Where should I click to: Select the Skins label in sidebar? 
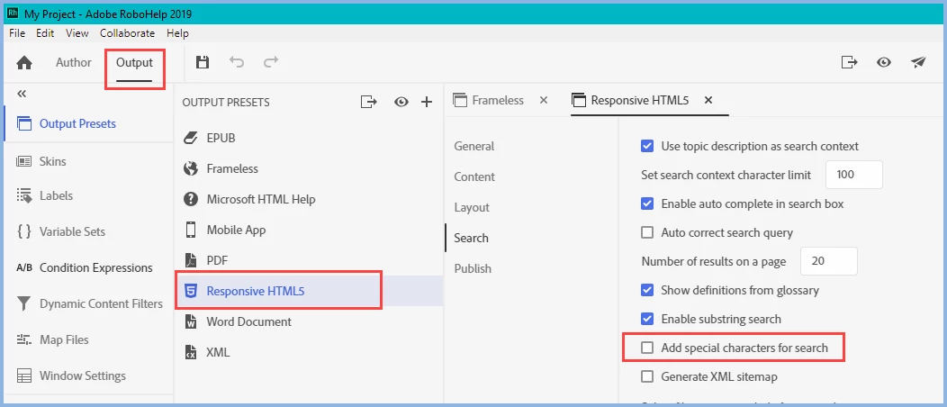click(x=52, y=162)
